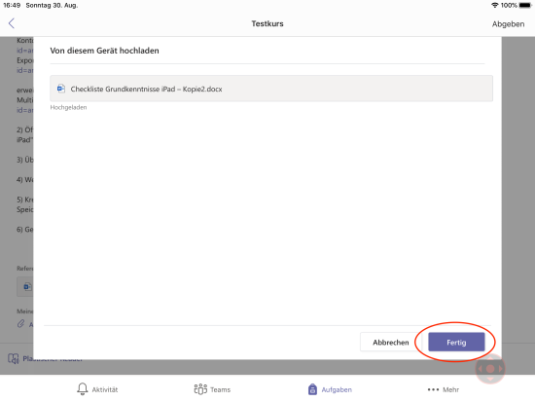Viewport: 535px width, 402px height.
Task: Click the reference document thumbnail behind dialog
Action: click(x=25, y=287)
